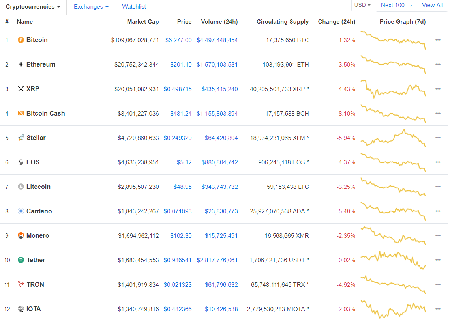
Task: Open the Stellar 7d price graph
Action: coord(393,138)
